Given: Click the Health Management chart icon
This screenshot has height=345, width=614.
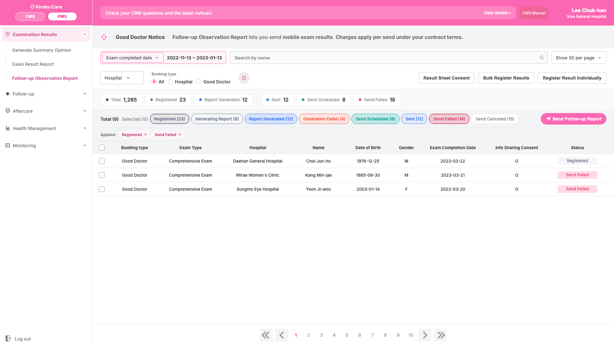Looking at the screenshot, I should click(x=8, y=128).
